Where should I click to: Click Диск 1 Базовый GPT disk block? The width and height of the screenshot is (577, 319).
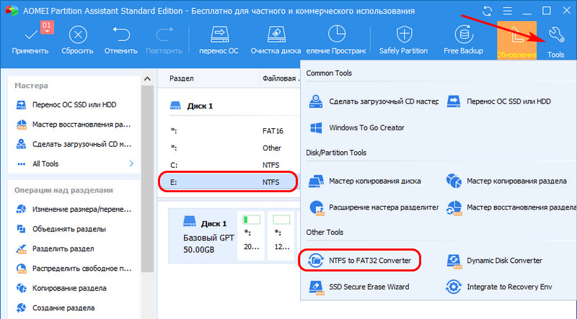tap(202, 236)
